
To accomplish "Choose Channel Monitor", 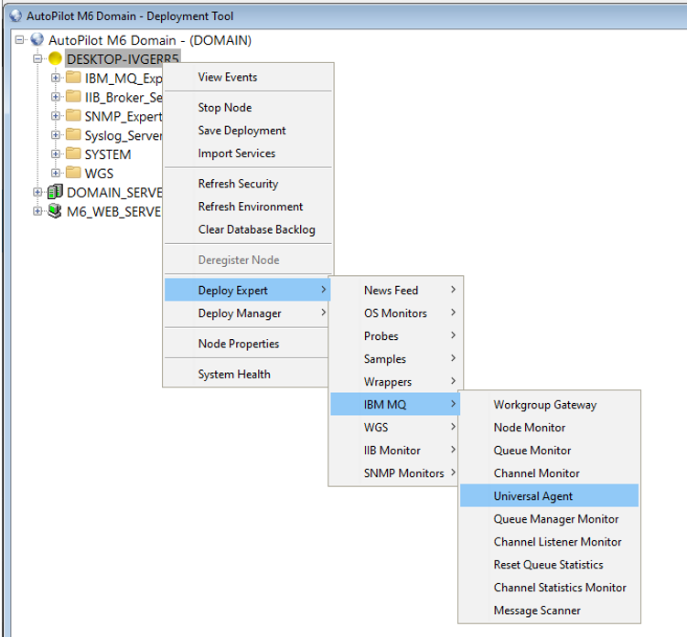I will [550, 472].
